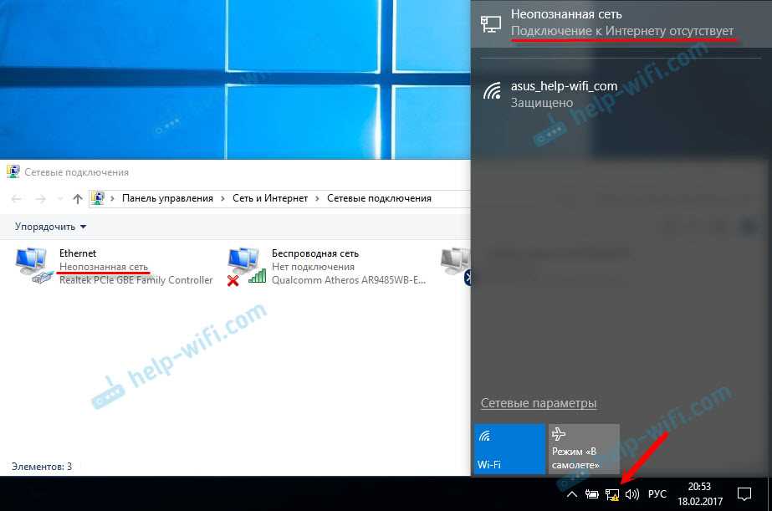Click the Нет подключения status text

[x=313, y=267]
